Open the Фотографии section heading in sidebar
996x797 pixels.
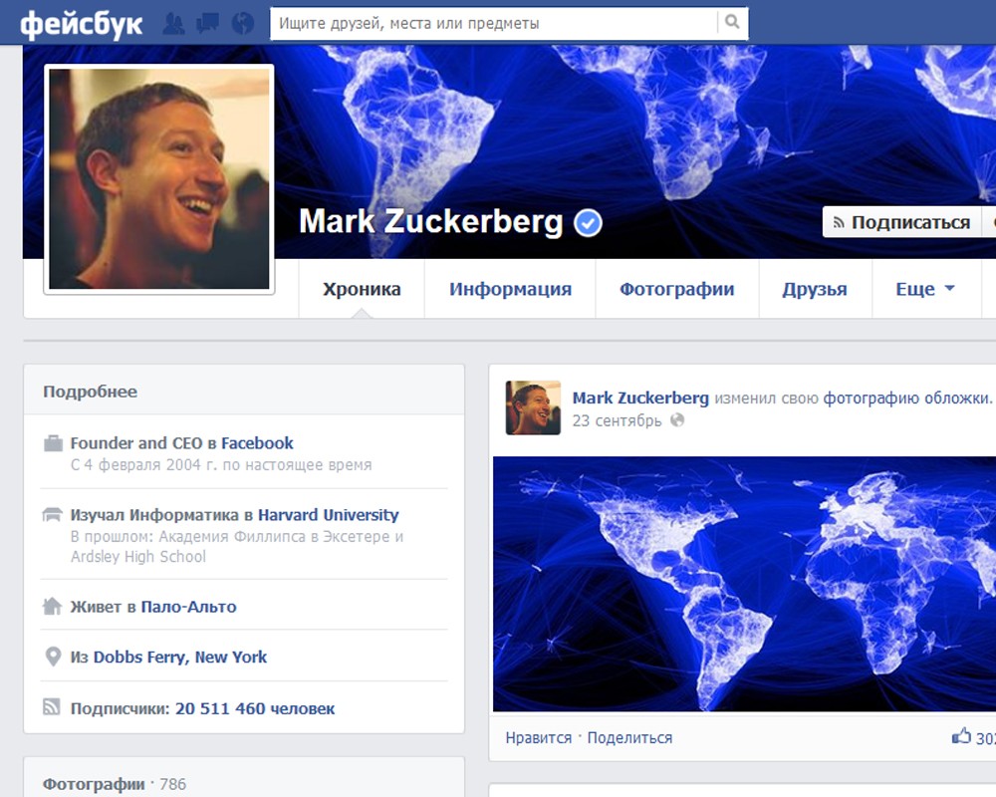coord(94,784)
